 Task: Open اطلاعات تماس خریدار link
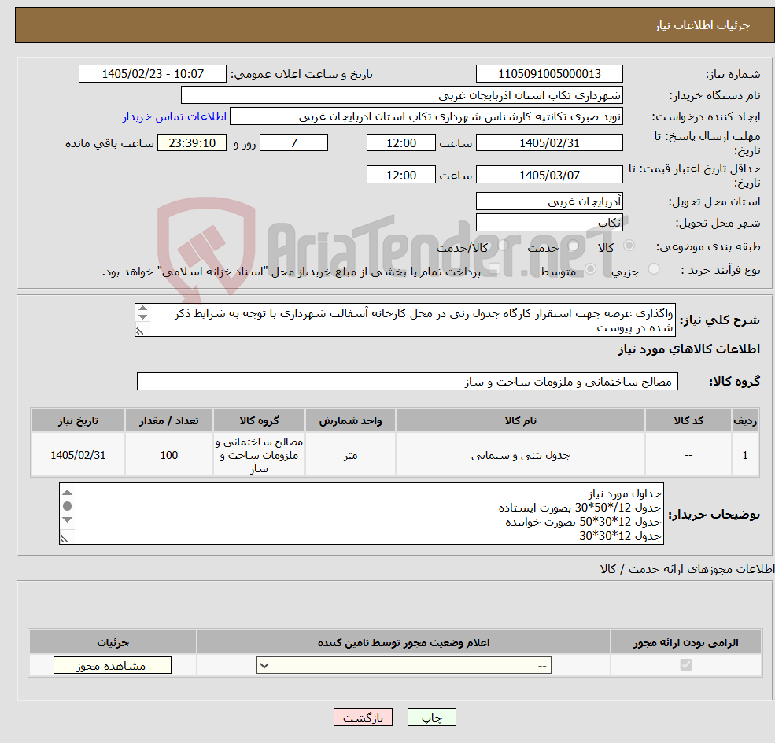coord(174,116)
